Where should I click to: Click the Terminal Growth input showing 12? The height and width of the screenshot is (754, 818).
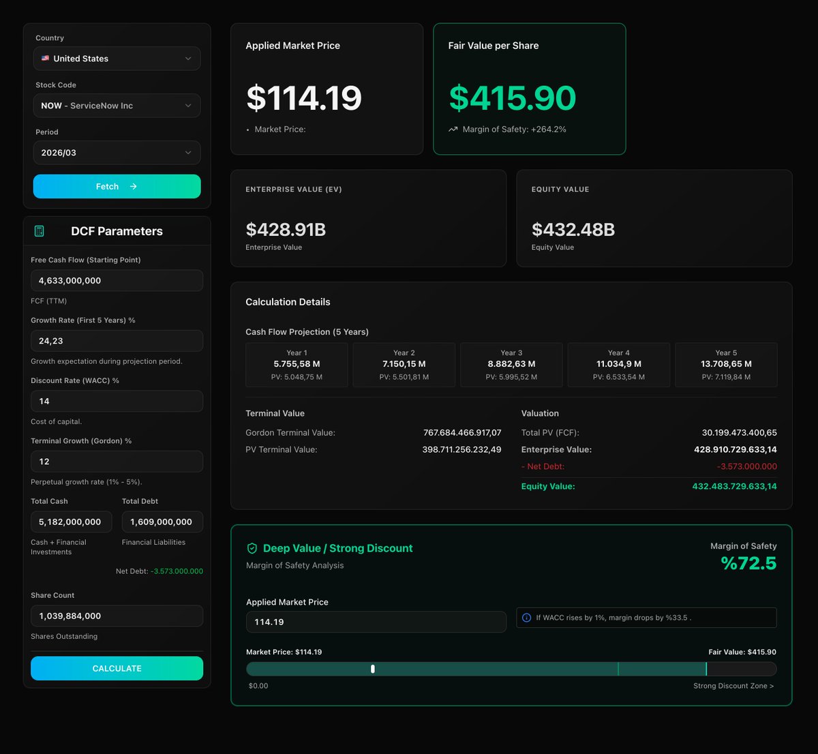(117, 462)
